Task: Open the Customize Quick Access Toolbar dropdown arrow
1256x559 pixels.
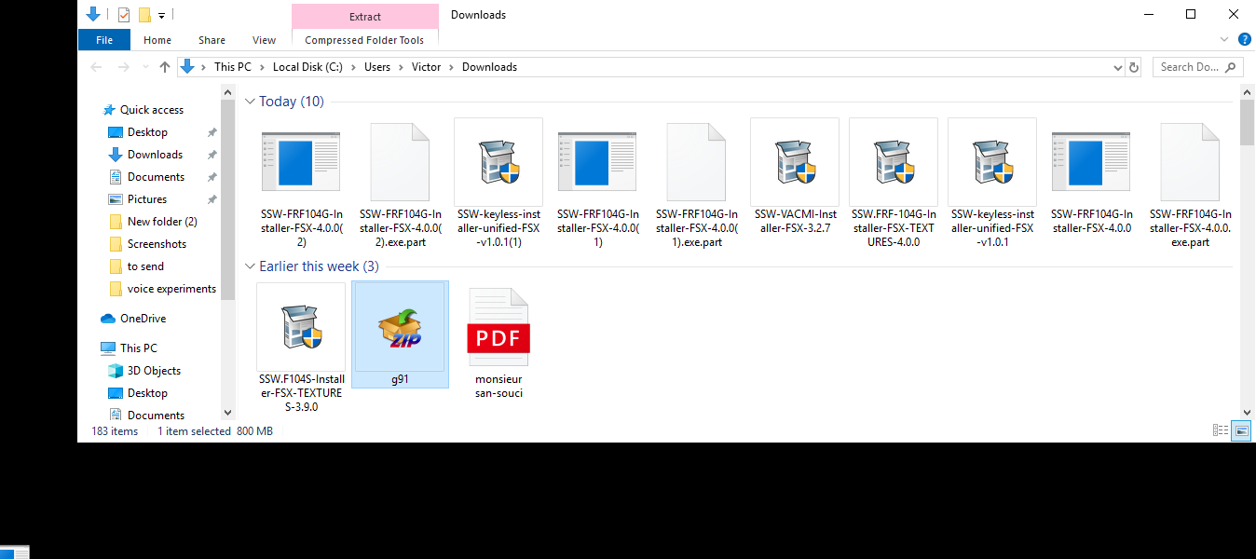Action: [x=161, y=15]
